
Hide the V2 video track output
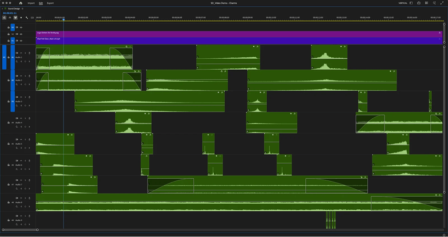click(x=21, y=34)
